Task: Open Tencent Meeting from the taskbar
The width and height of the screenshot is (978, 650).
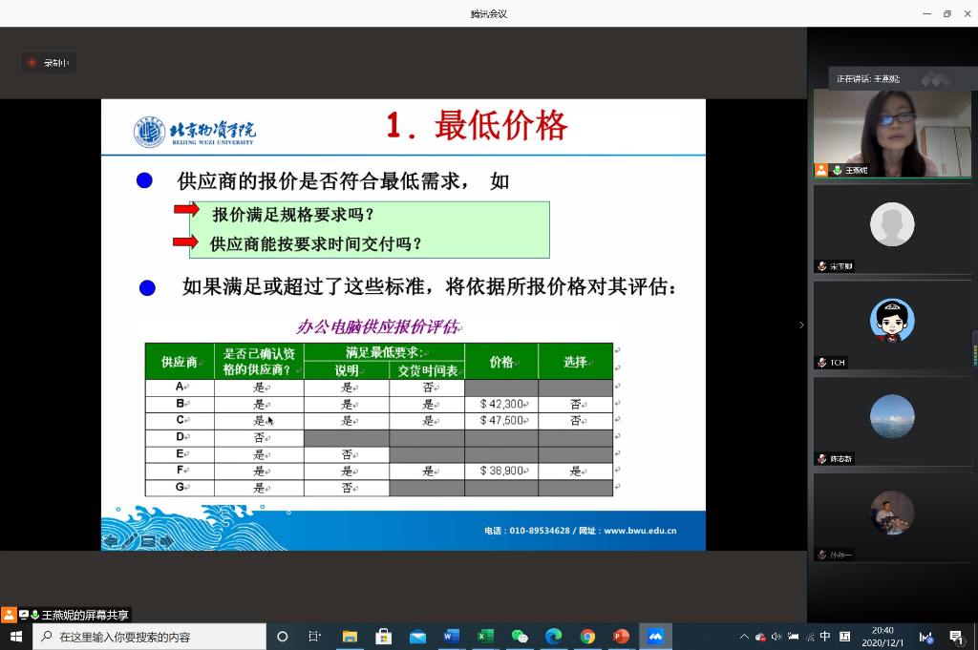Action: click(655, 637)
